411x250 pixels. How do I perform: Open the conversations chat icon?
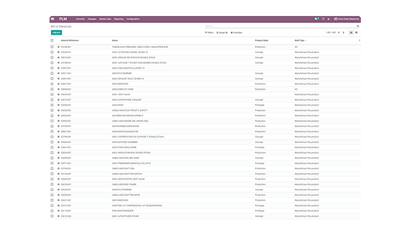[x=317, y=19]
